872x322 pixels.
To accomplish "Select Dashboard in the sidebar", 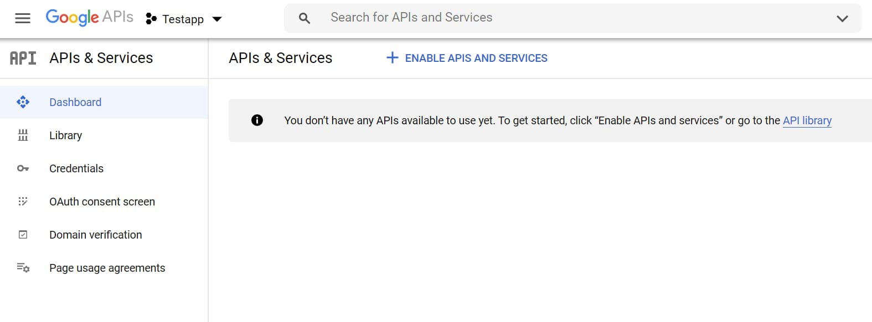I will [x=75, y=102].
